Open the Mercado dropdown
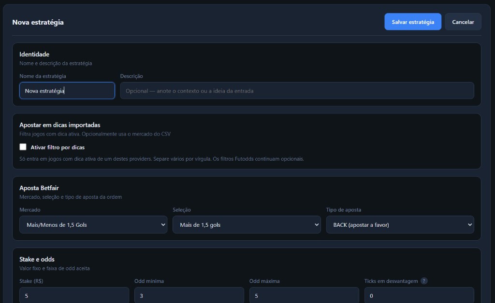 click(x=93, y=224)
